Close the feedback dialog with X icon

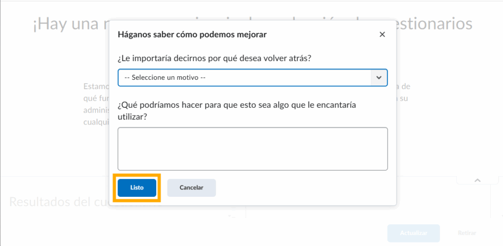click(x=382, y=34)
